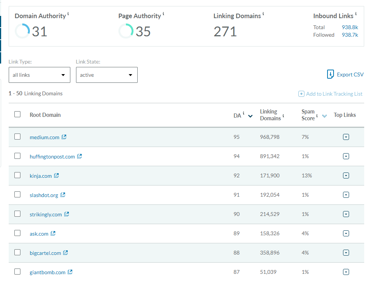Click the Export CSV download icon

330,74
